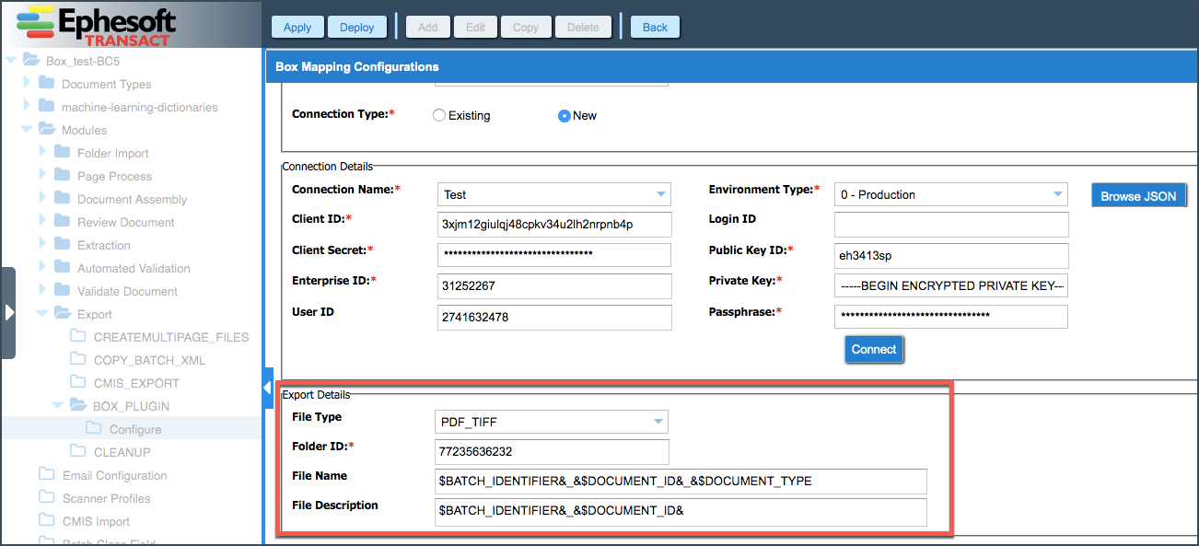Click the Scanner Profiles folder icon

tap(47, 497)
